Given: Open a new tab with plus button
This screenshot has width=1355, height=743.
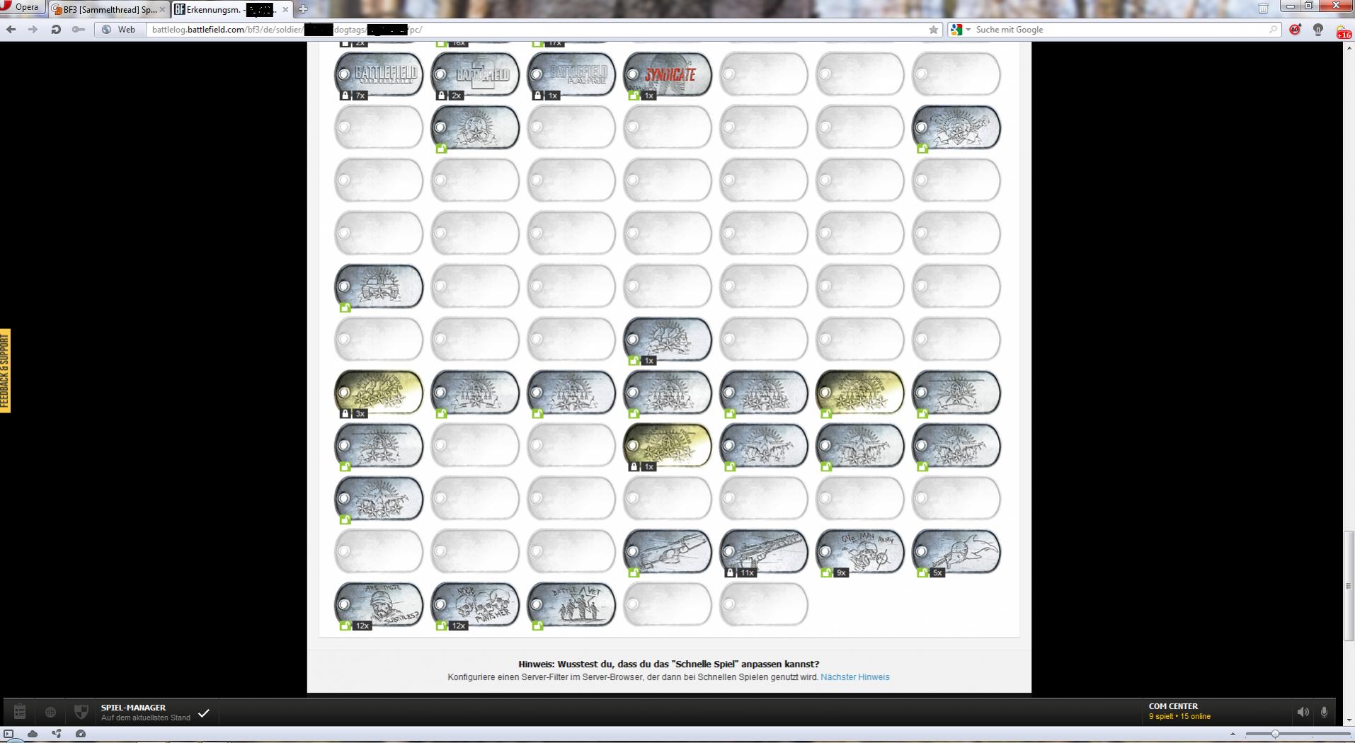Looking at the screenshot, I should pos(303,9).
